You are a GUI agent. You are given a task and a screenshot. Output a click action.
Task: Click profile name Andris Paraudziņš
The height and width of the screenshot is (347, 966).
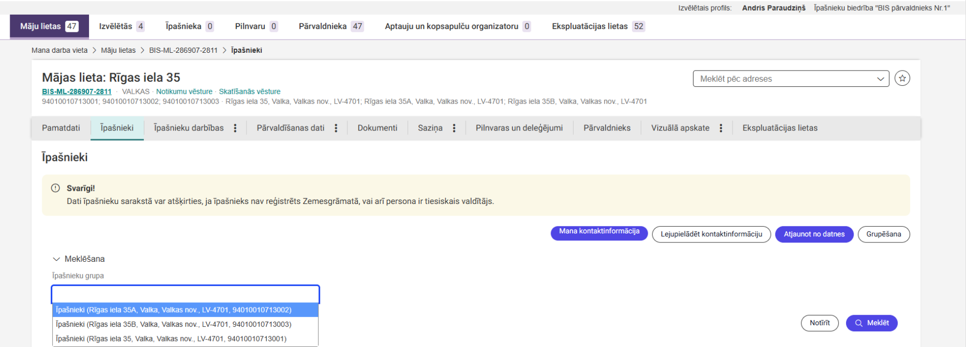(774, 8)
